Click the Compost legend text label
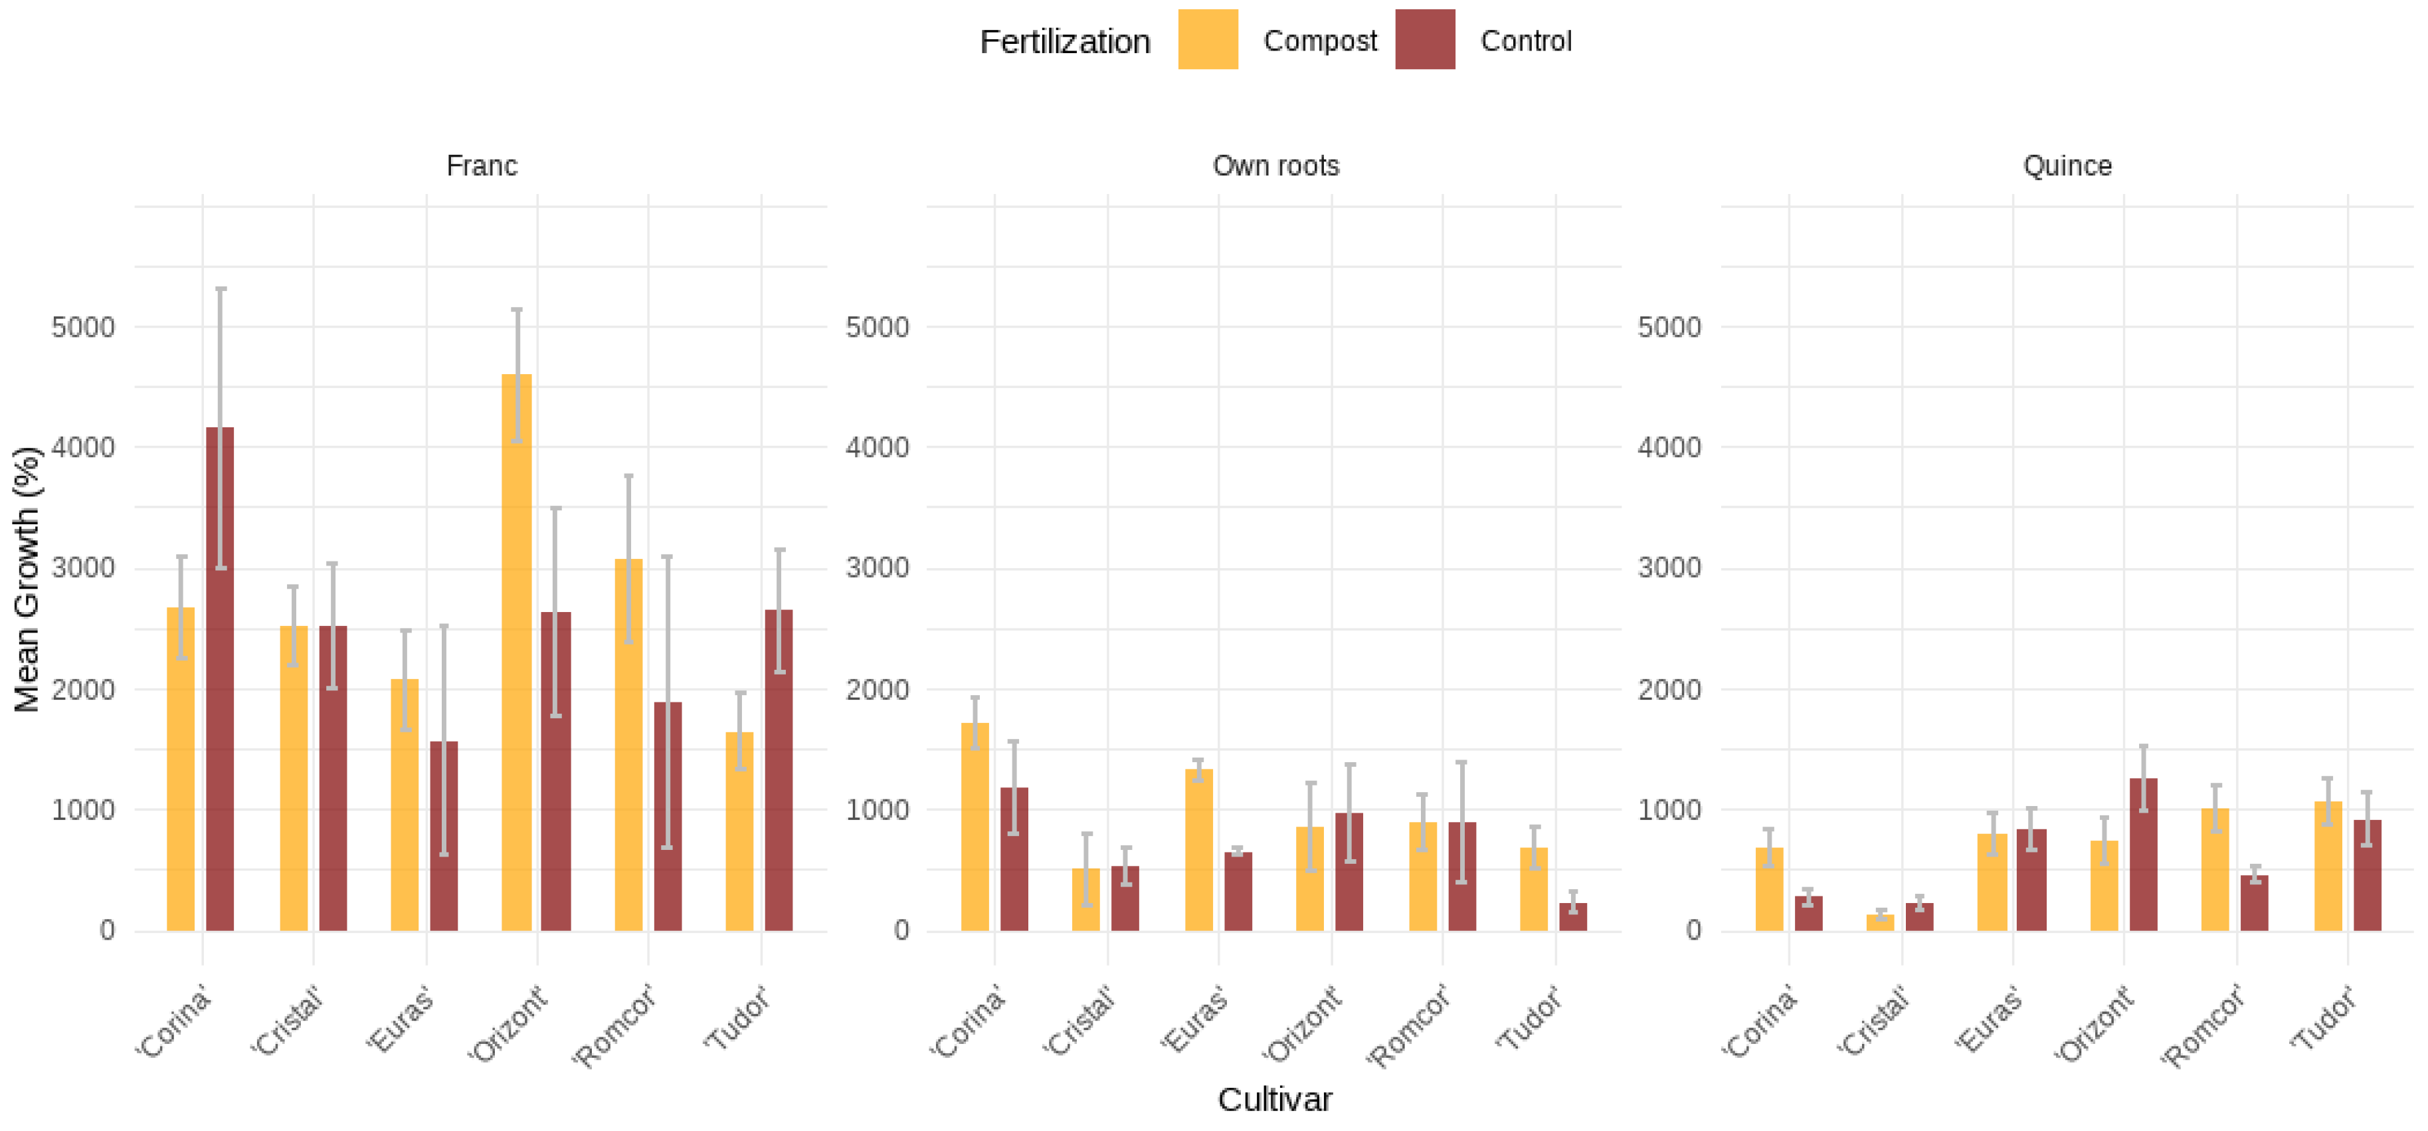This screenshot has width=2428, height=1131. [1319, 41]
